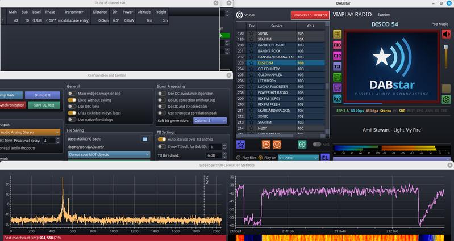454x241 pixels.
Task: Open the Audio Analog Stereo output dropdown
Action: click(30, 132)
